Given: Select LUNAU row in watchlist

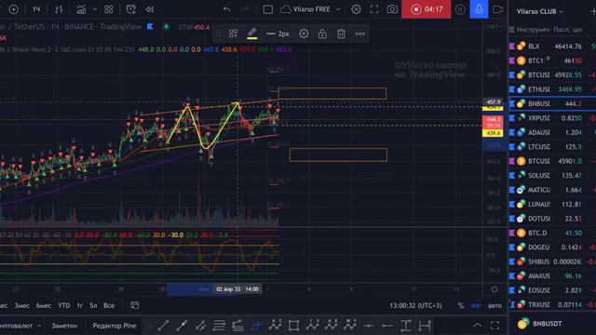Looking at the screenshot, I should (x=552, y=204).
